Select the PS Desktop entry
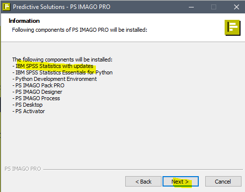Image resolution: width=245 pixels, height=192 pixels. pyautogui.click(x=27, y=105)
